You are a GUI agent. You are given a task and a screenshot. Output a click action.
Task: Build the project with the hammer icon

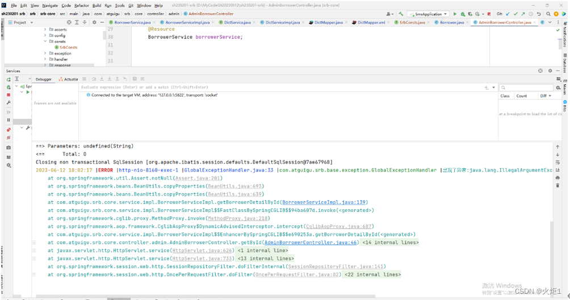click(401, 14)
